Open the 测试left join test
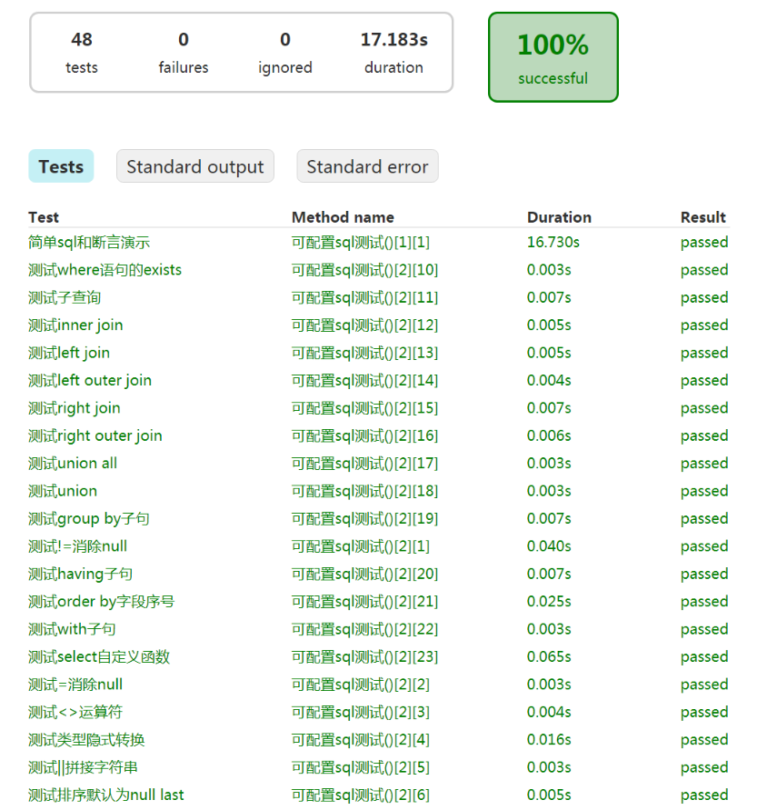This screenshot has height=810, width=757. tap(69, 353)
